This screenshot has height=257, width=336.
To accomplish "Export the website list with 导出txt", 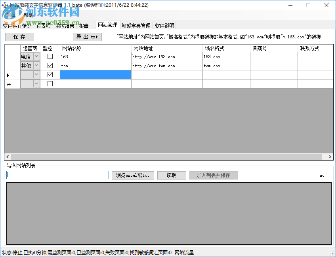I will pos(87,37).
